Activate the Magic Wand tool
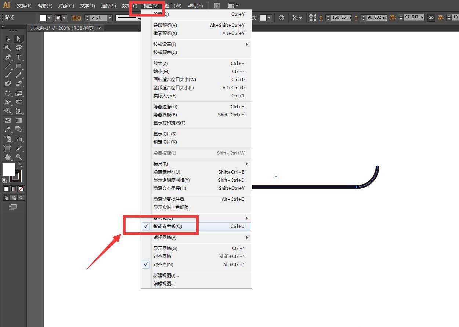This screenshot has height=327, width=459. click(x=7, y=48)
